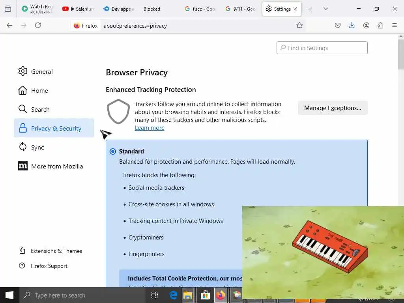
Task: Bookmark this page with star icon
Action: pyautogui.click(x=299, y=25)
